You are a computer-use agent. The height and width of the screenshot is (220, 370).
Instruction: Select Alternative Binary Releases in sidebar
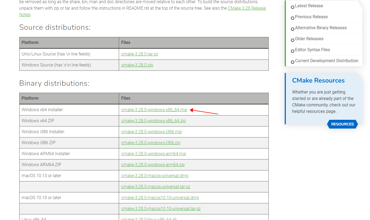321,28
